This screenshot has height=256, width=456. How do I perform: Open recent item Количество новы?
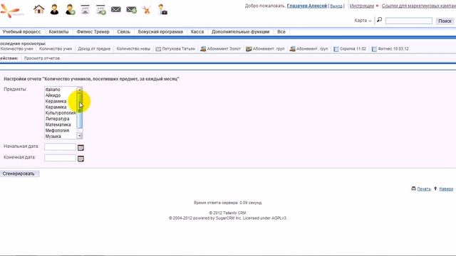[x=133, y=49]
